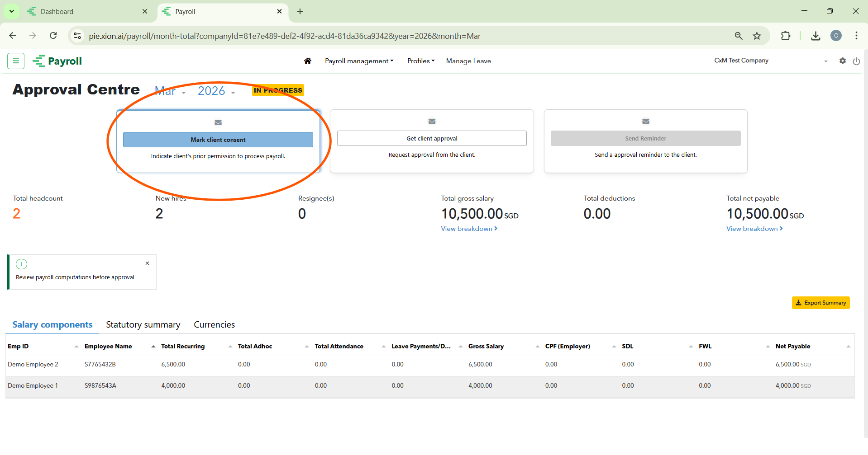Open browser downloads icon
This screenshot has height=455, width=868.
pos(816,36)
